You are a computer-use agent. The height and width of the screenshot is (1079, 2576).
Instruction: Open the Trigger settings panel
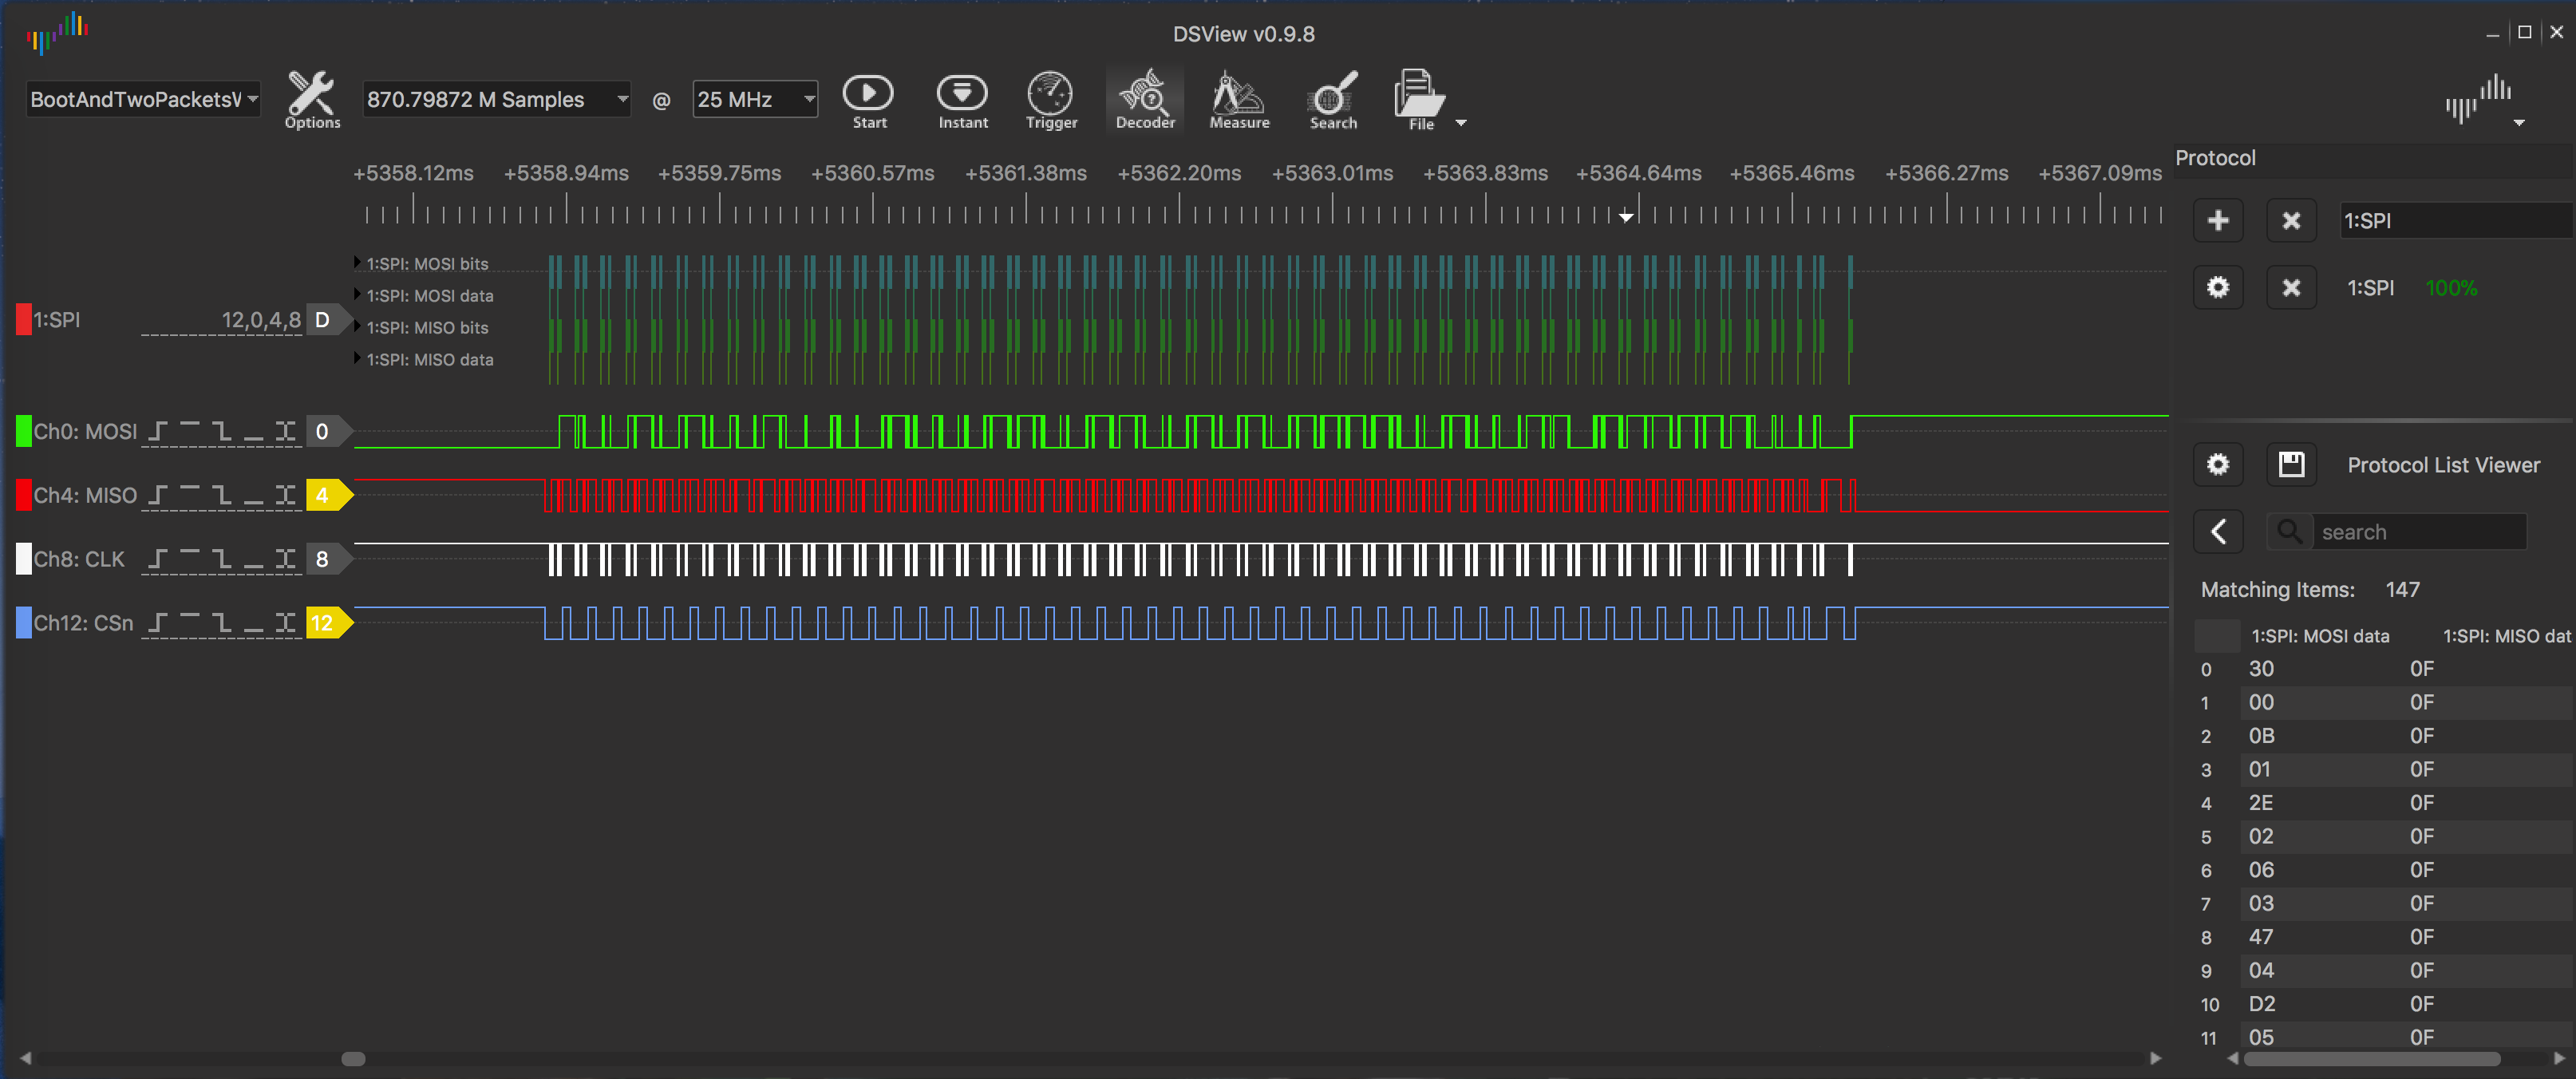point(1051,100)
